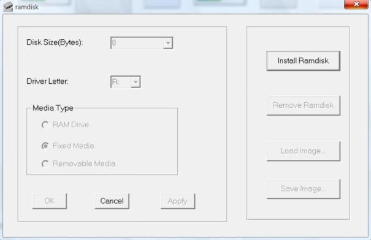Click the Save Image button
Viewport: 371px width, 240px height.
coord(303,189)
